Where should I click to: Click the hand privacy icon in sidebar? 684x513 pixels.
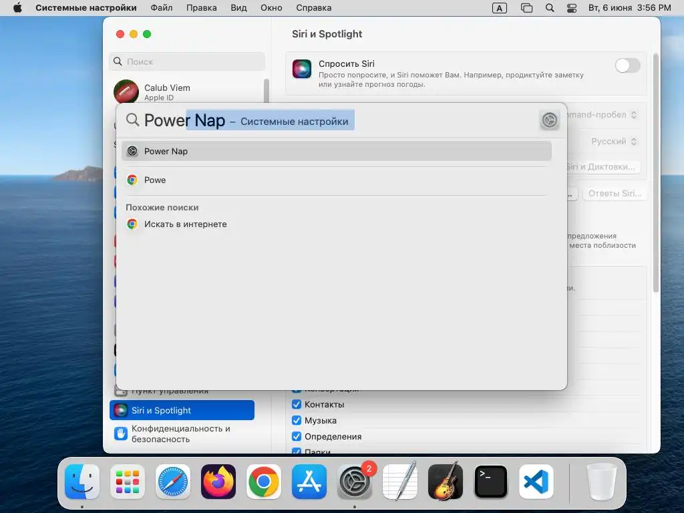[120, 434]
